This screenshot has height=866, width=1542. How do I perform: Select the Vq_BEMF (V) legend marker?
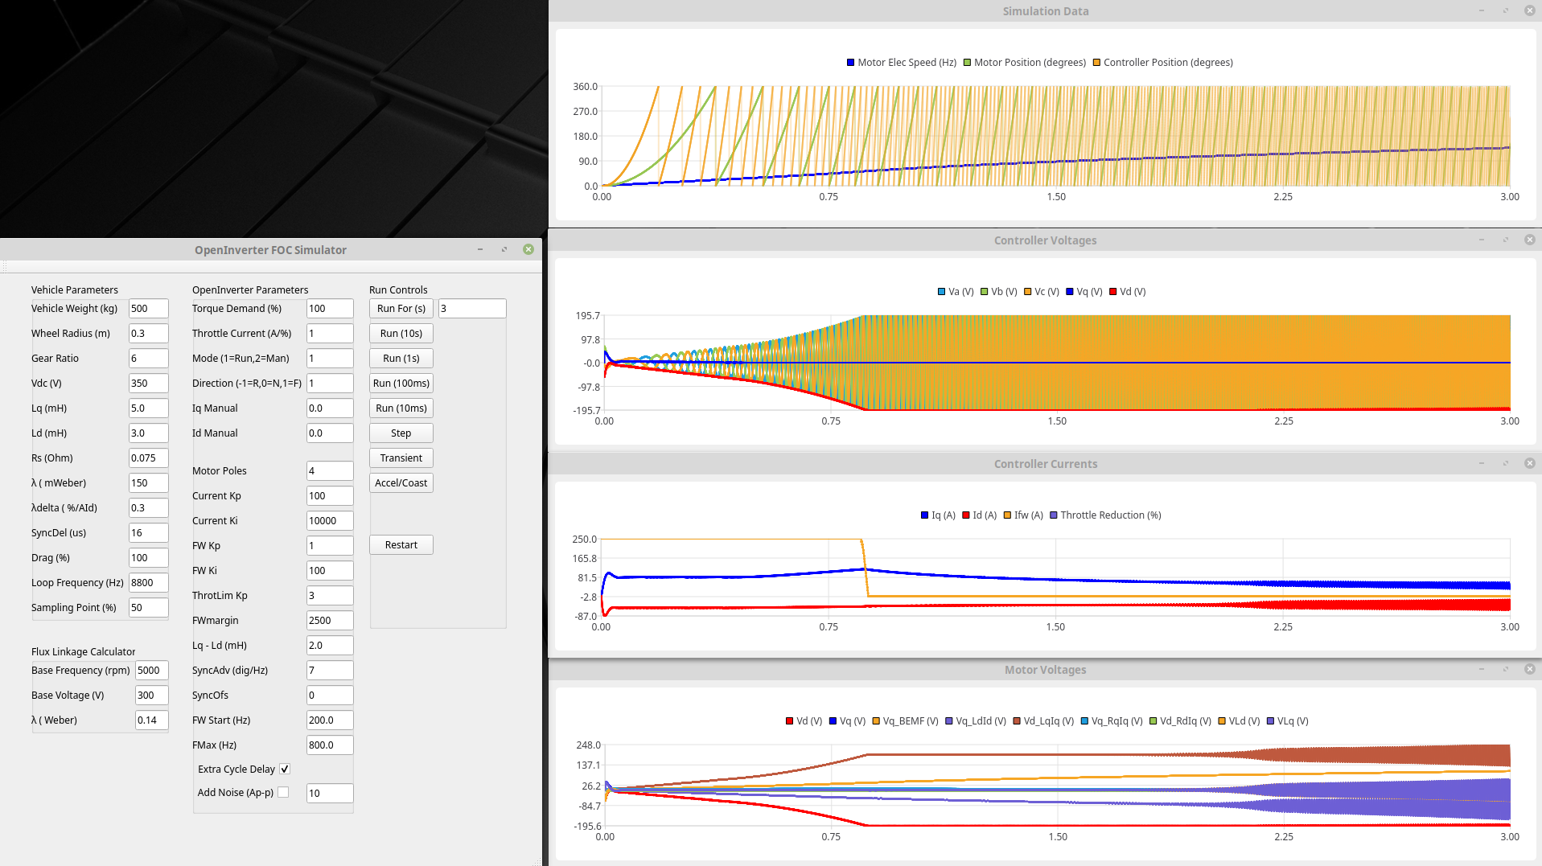[x=876, y=721]
